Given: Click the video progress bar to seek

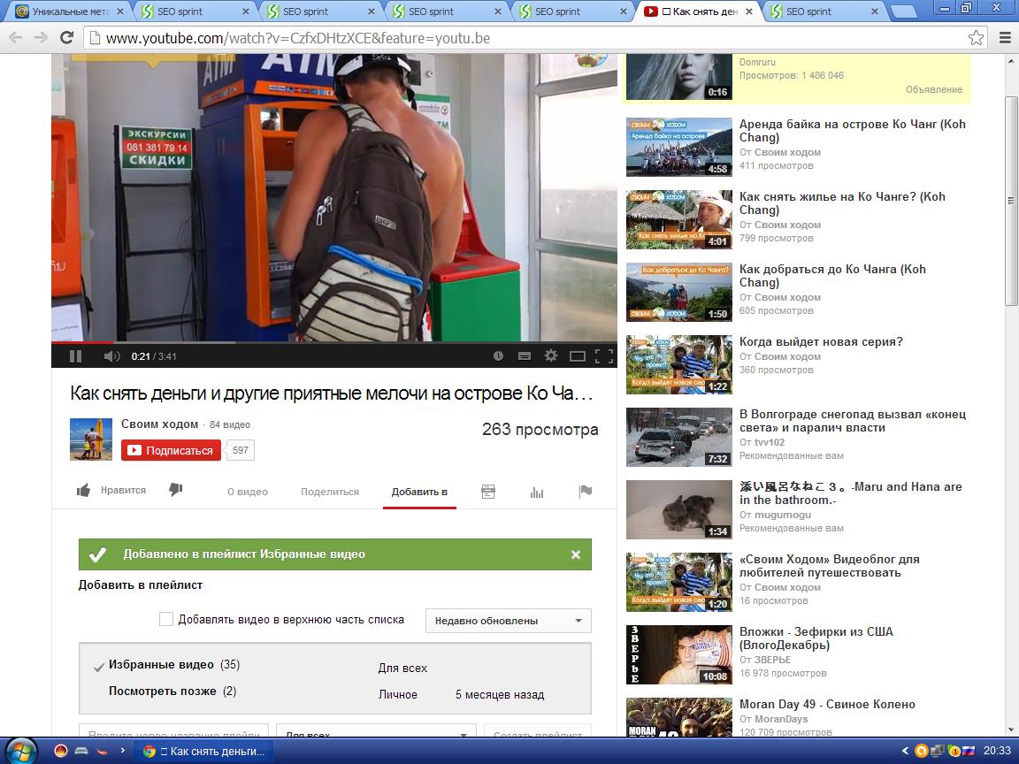Looking at the screenshot, I should [334, 342].
